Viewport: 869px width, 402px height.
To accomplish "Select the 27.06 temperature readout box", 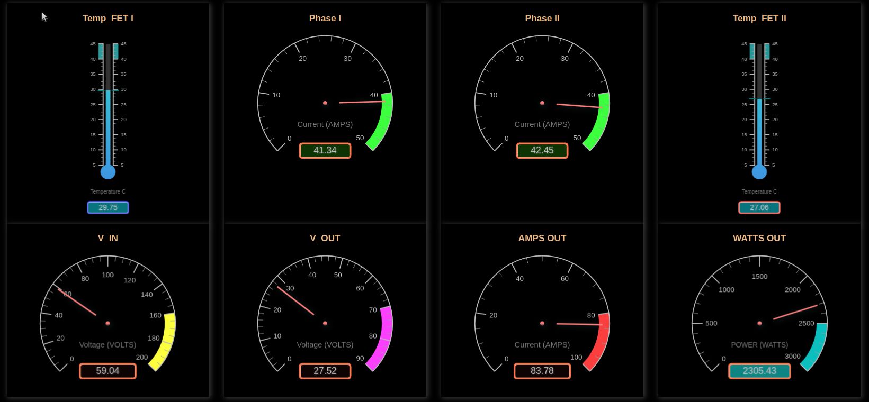I will [x=759, y=207].
